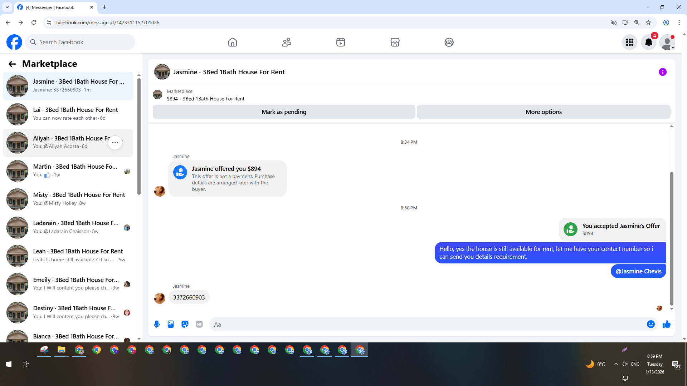Open options menu for Aliyah conversation
The height and width of the screenshot is (386, 687).
(115, 143)
